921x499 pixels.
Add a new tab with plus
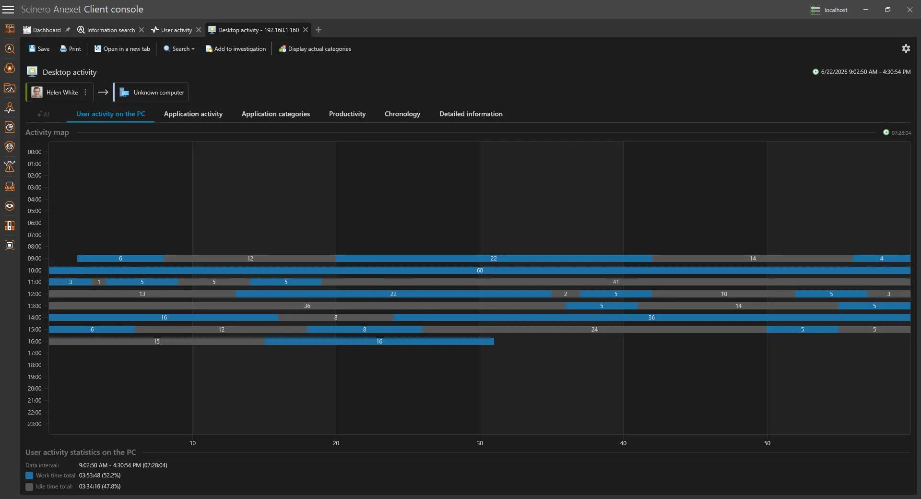tap(318, 30)
